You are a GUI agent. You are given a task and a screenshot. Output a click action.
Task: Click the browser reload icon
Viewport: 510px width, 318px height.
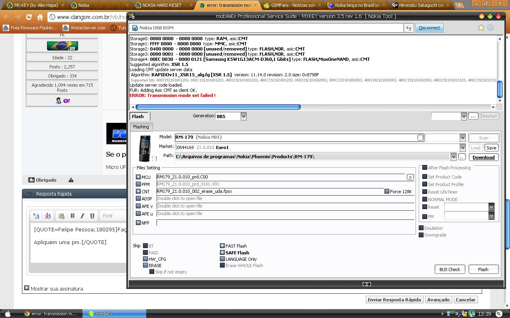coord(29,17)
